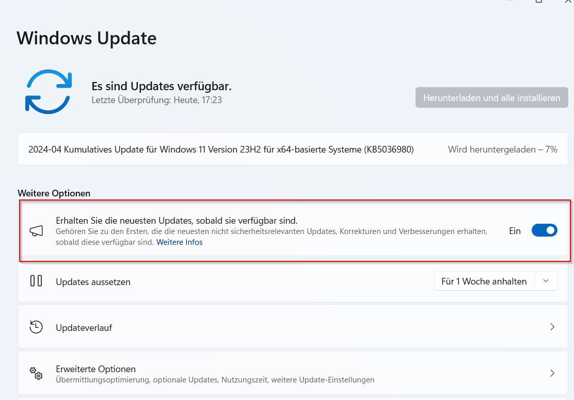Expand the pause duration chevron arrow
The width and height of the screenshot is (574, 400).
(x=546, y=281)
